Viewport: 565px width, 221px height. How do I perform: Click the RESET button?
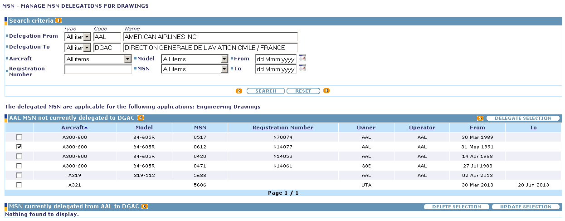pos(303,91)
